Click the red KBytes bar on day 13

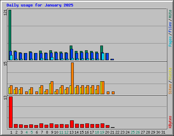(x=72, y=124)
